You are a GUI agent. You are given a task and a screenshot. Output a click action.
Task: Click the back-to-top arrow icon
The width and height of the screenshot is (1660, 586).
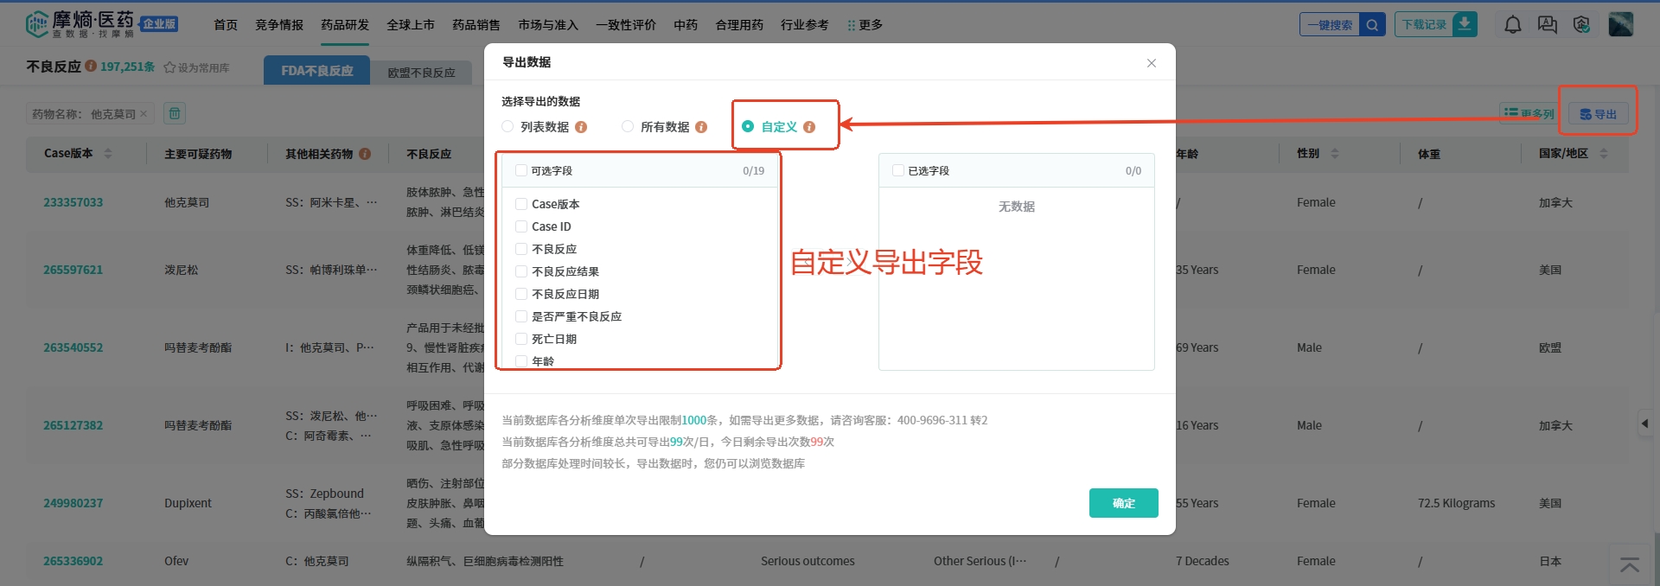pos(1630,564)
